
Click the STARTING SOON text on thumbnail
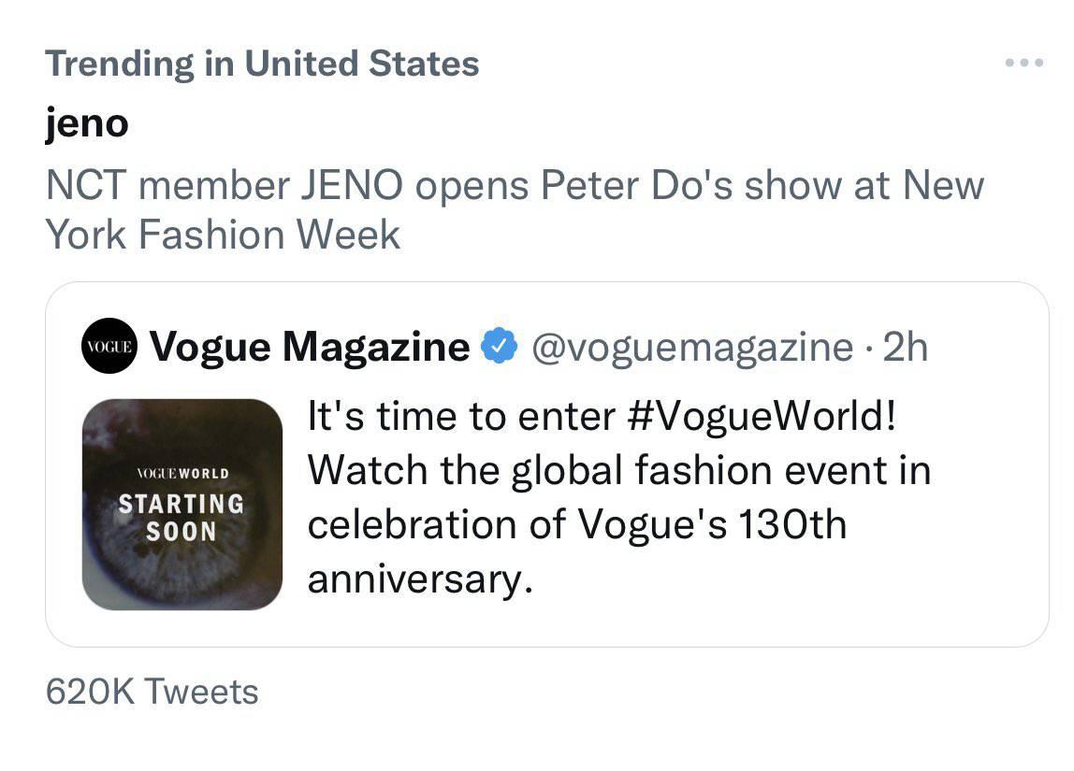click(x=181, y=517)
